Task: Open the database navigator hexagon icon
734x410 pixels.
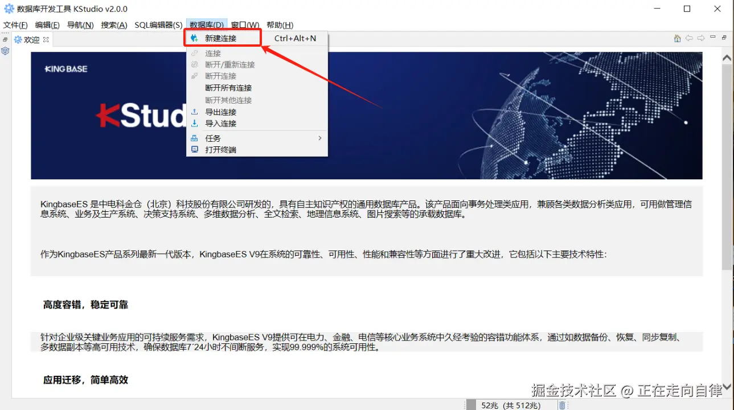Action: tap(5, 51)
